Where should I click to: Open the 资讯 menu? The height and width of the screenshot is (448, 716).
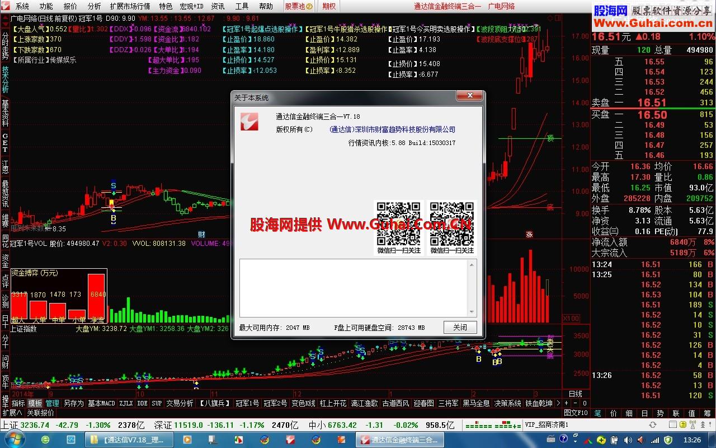coord(218,6)
